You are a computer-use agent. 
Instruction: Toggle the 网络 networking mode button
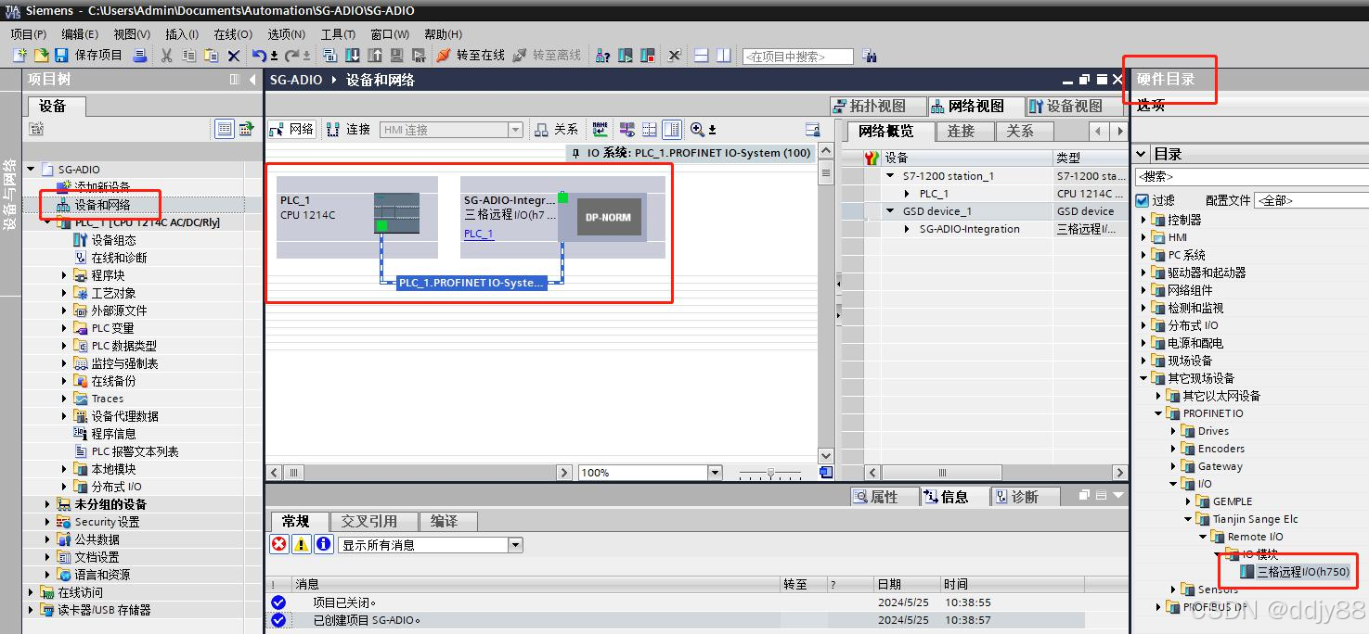click(292, 130)
